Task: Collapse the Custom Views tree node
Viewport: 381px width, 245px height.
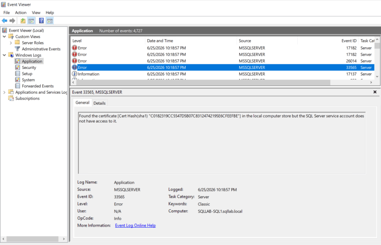Action: (4, 36)
